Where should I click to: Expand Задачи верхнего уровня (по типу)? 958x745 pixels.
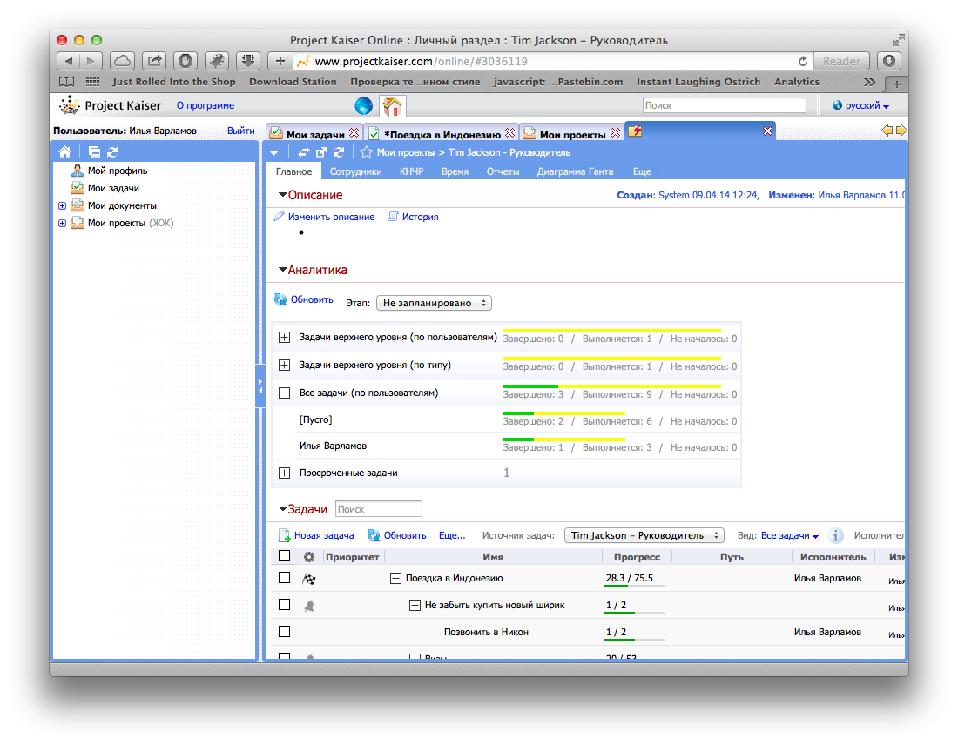(284, 366)
